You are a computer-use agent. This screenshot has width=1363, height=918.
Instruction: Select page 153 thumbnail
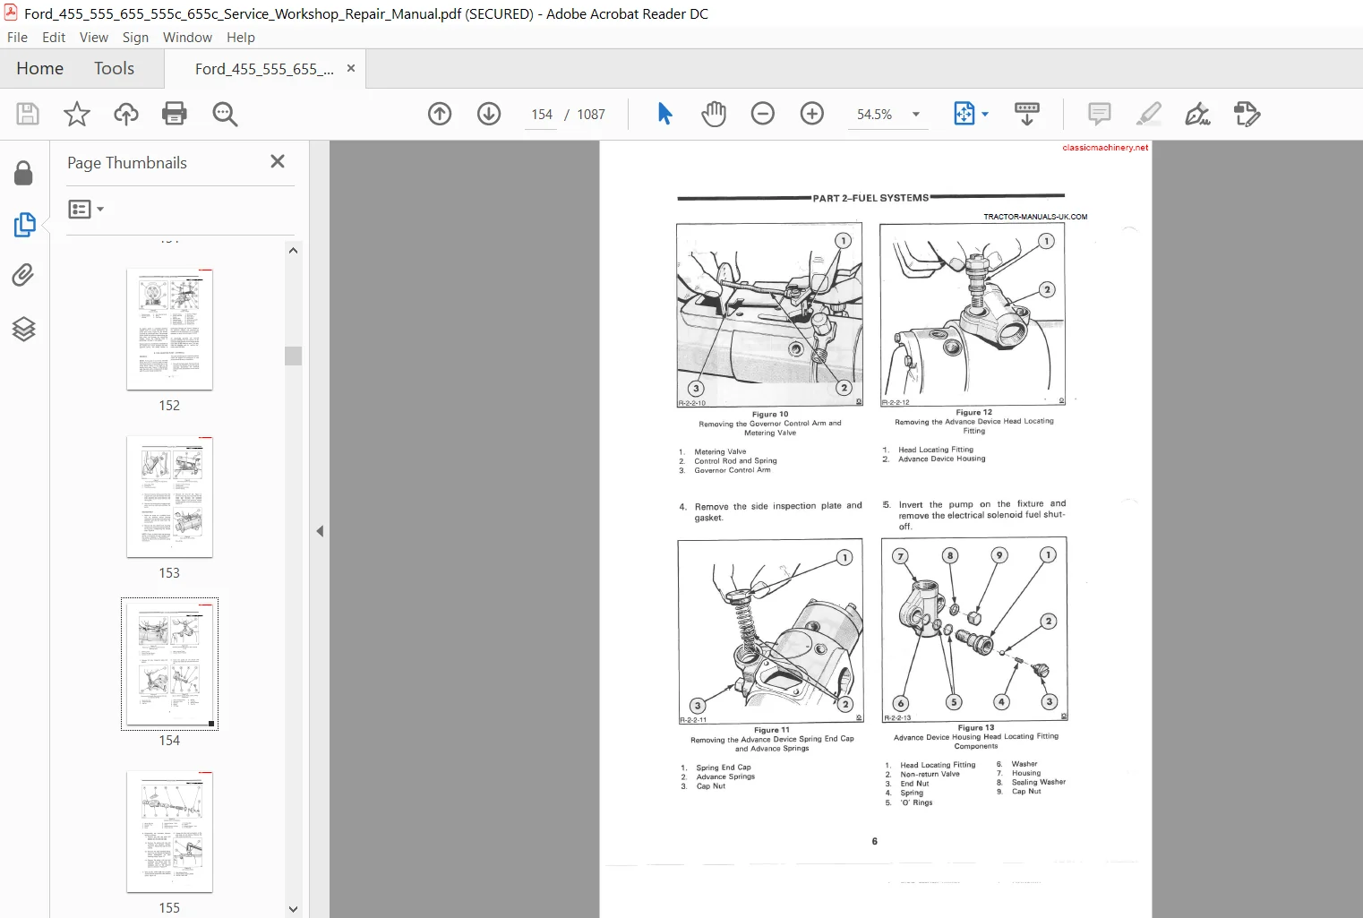169,496
